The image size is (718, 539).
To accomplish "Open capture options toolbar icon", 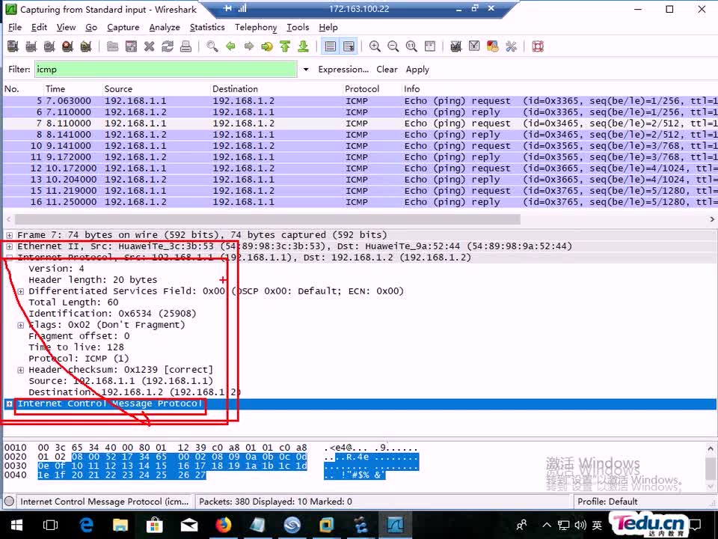I will 31,46.
